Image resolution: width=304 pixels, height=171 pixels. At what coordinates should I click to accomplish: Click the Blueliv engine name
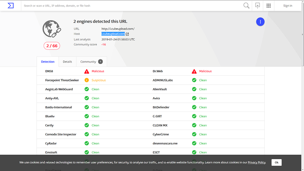point(50,116)
